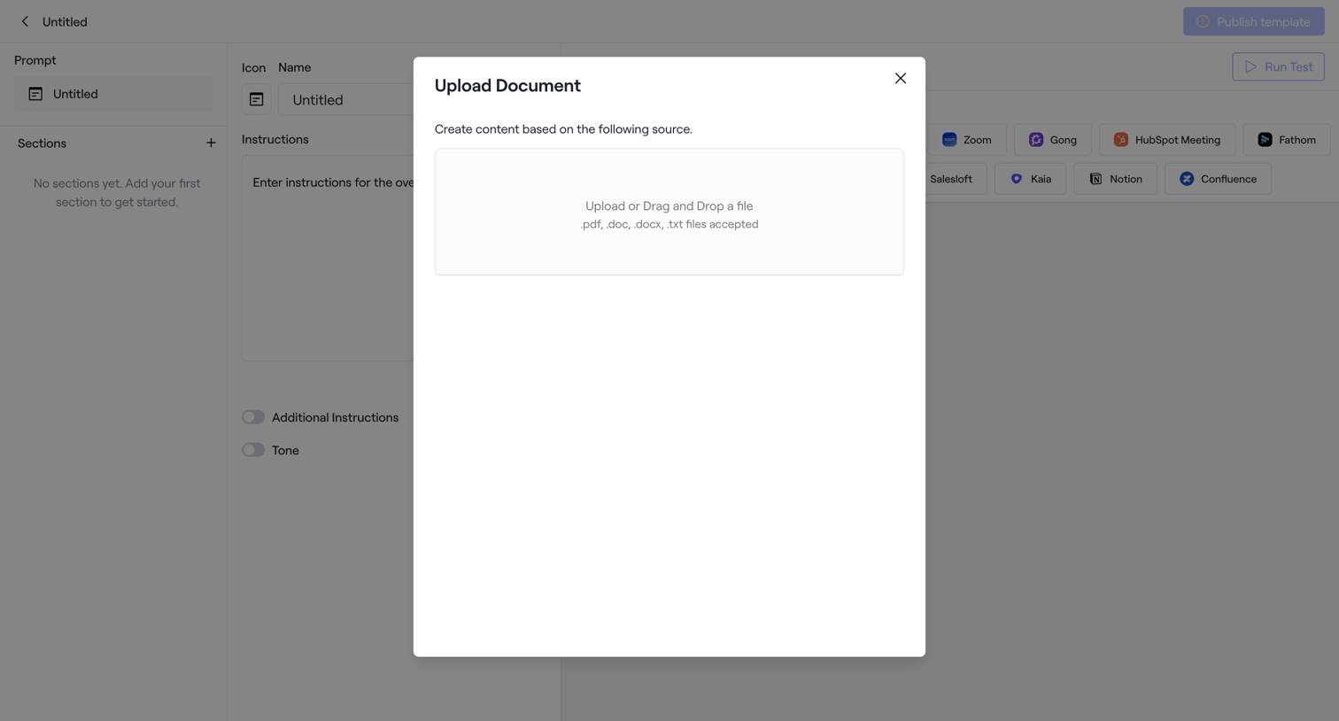The width and height of the screenshot is (1339, 721).
Task: Go back using the arrow beside Untitled
Action: point(25,21)
